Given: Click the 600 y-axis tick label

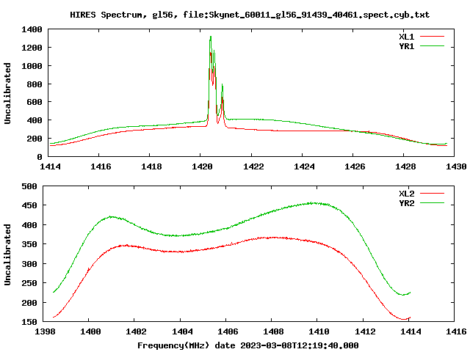Looking at the screenshot, I should pos(35,103).
